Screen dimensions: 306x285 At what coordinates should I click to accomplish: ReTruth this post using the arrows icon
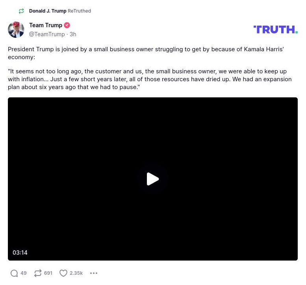(x=38, y=273)
